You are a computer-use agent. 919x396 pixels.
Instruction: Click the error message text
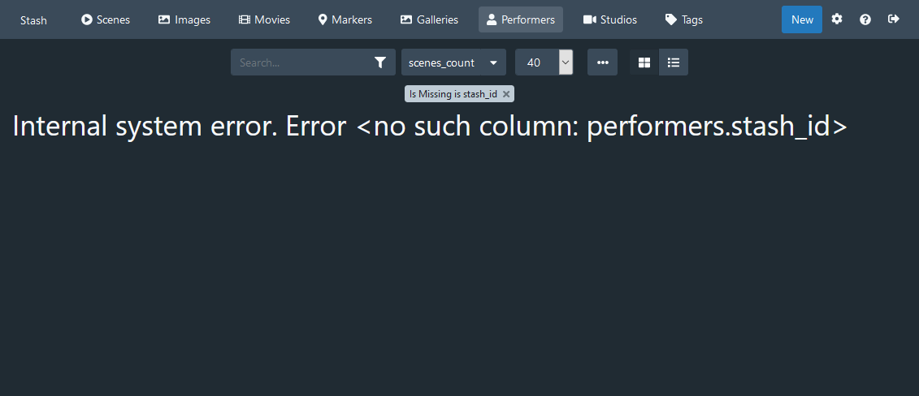point(430,127)
